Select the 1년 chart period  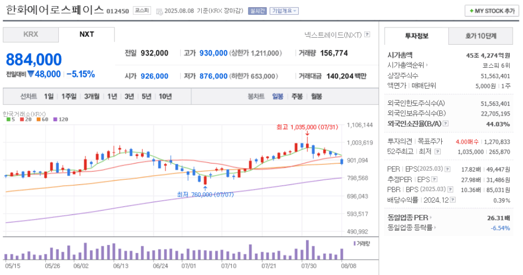pyautogui.click(x=112, y=96)
